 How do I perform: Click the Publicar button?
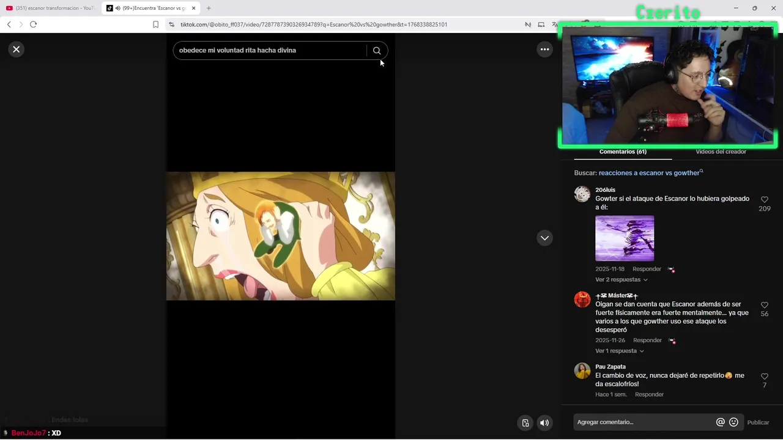tap(758, 422)
